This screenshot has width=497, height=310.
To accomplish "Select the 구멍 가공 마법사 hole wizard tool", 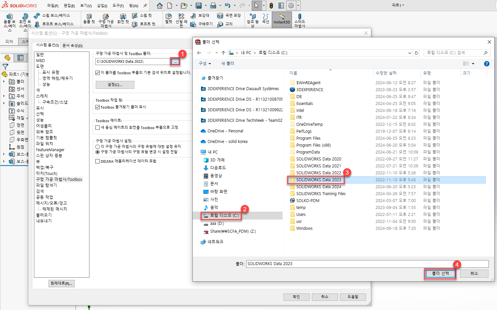I will click(x=106, y=20).
